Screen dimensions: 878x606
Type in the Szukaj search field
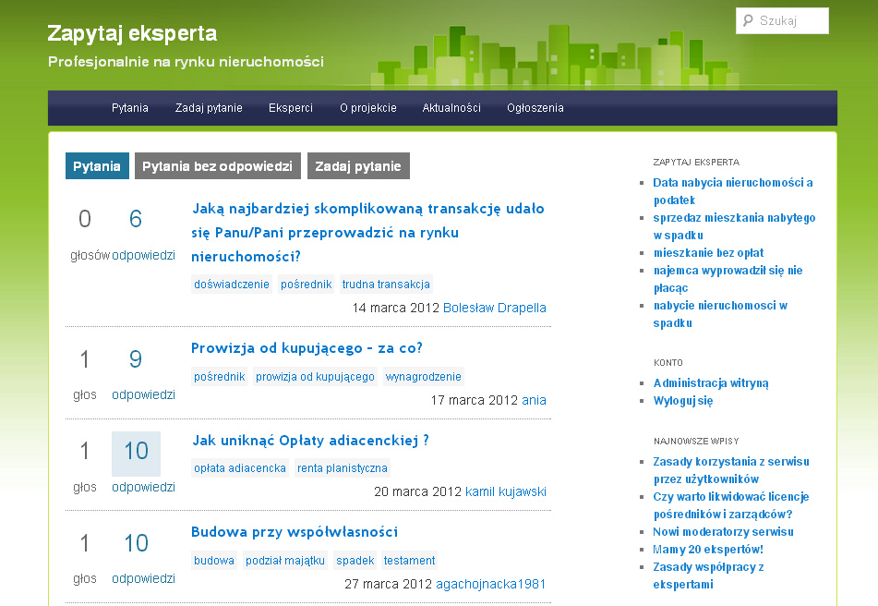(x=790, y=21)
